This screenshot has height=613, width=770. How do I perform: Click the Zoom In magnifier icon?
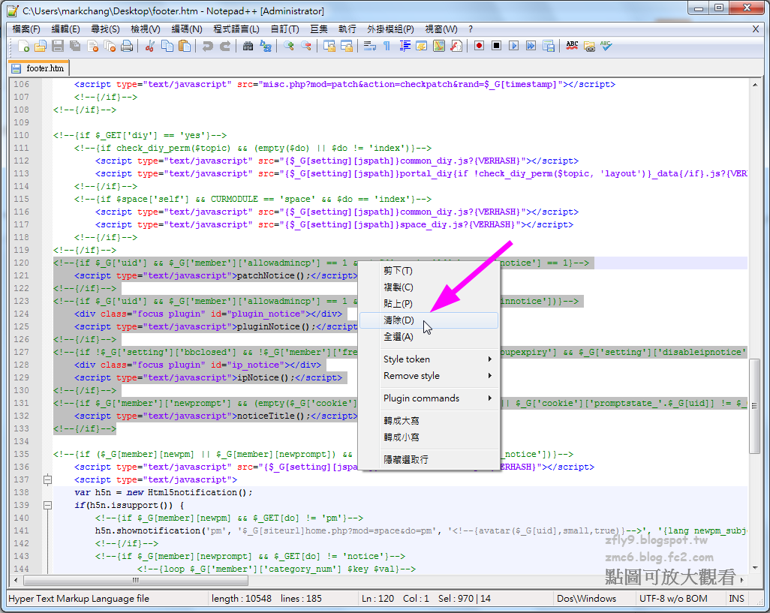click(289, 46)
